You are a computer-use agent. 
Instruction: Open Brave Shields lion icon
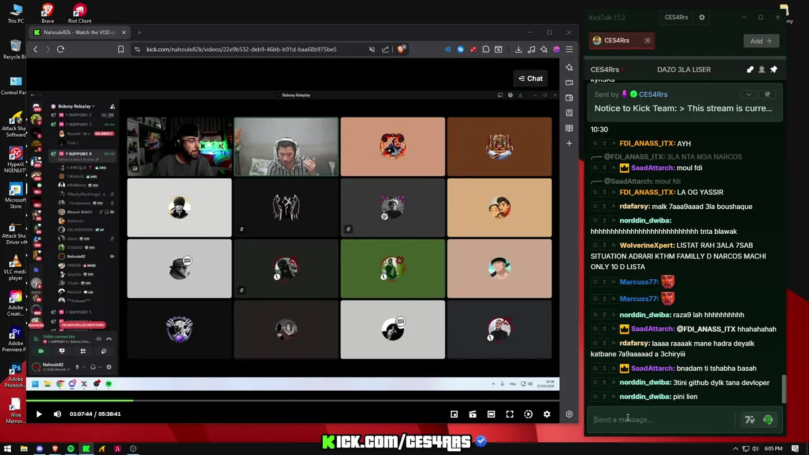click(x=401, y=49)
